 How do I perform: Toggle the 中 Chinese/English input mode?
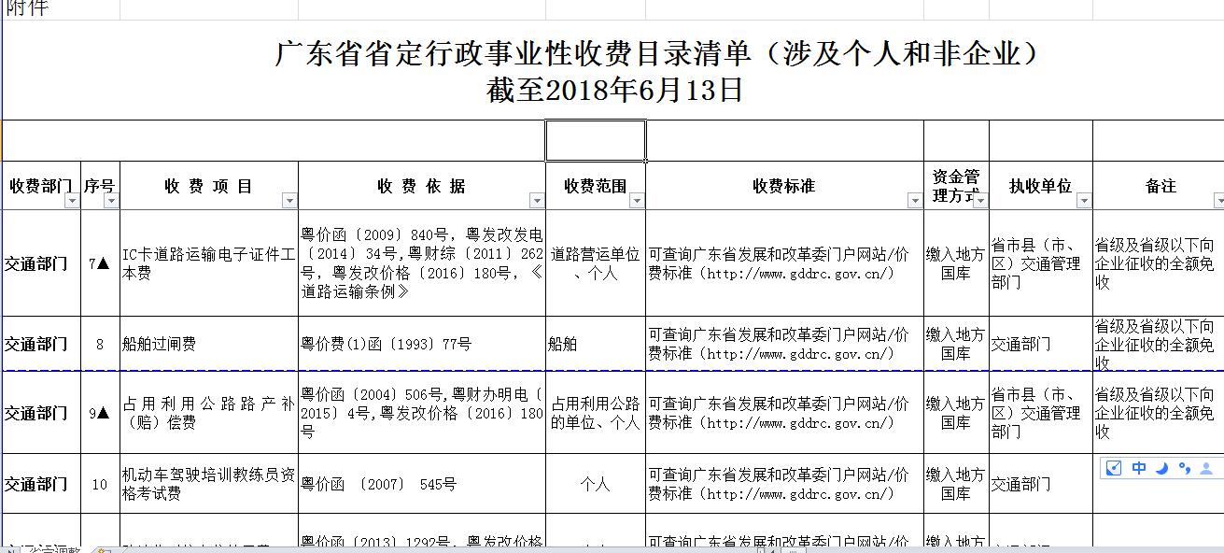[x=1139, y=469]
